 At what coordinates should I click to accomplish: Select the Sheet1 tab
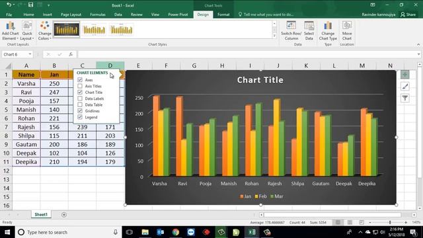click(41, 214)
